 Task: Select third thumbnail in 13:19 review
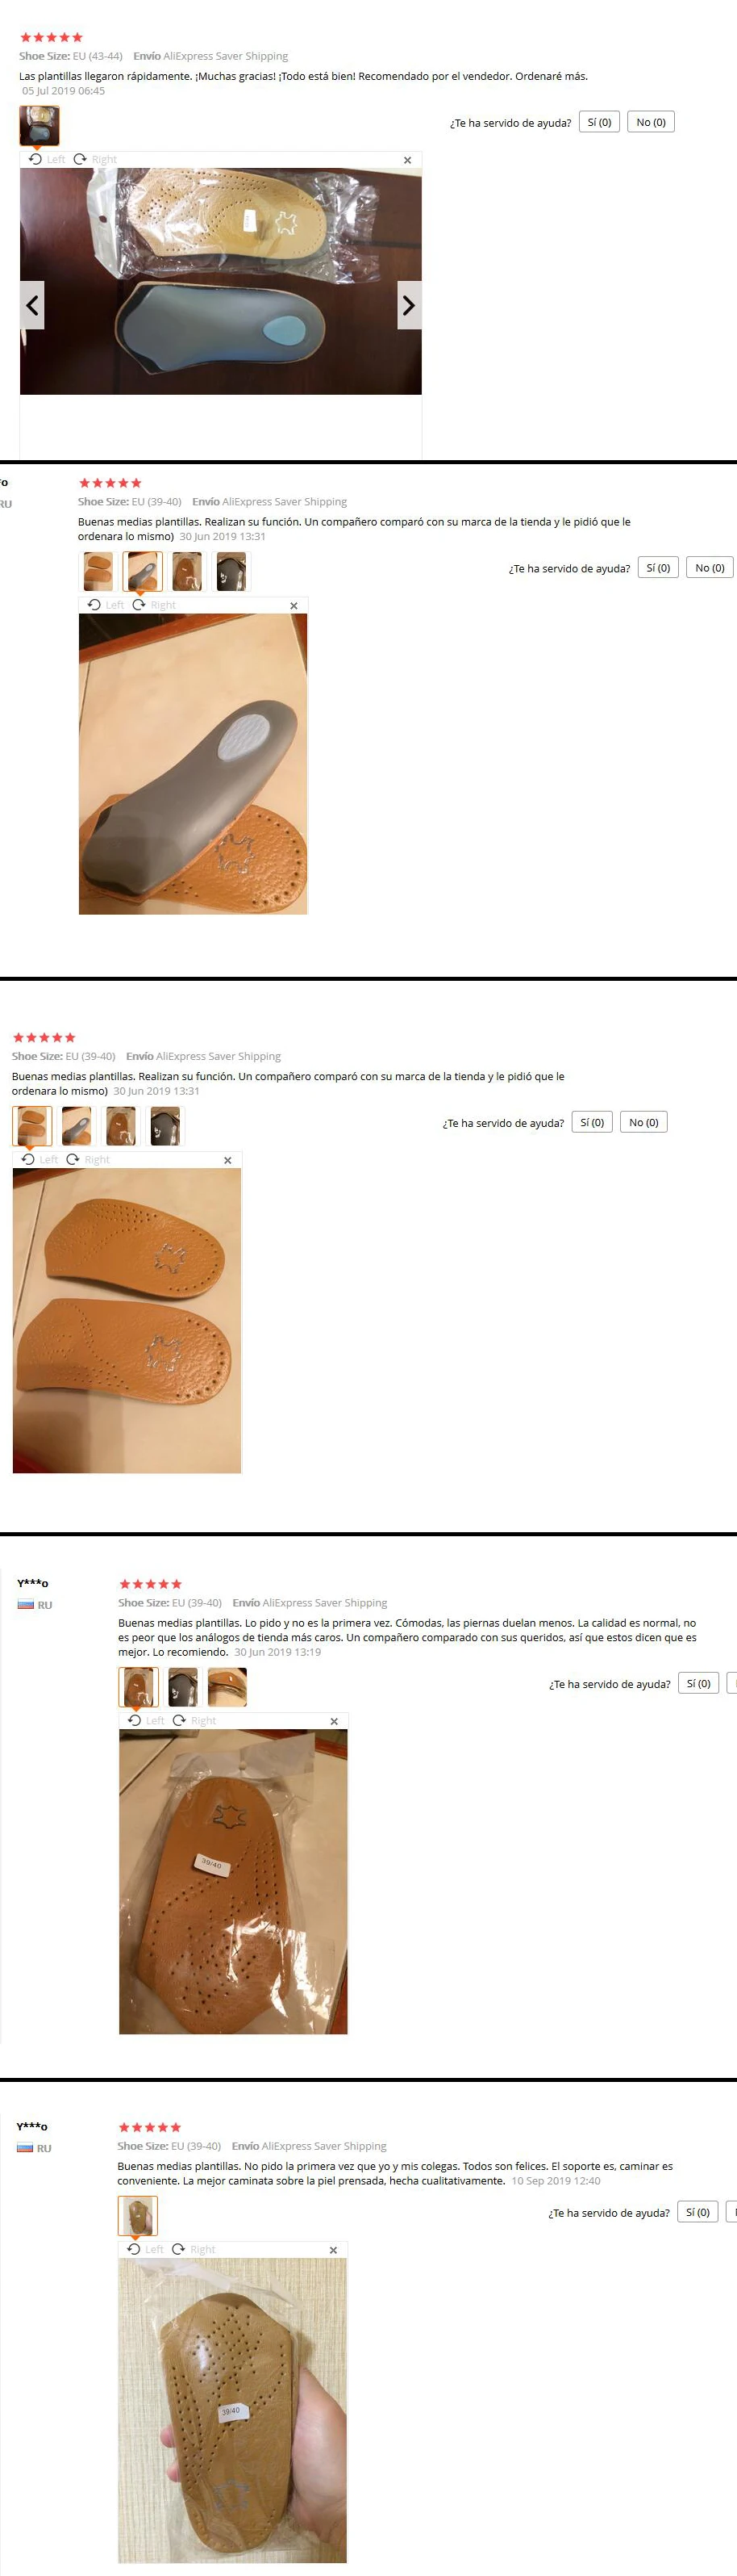(x=227, y=1687)
